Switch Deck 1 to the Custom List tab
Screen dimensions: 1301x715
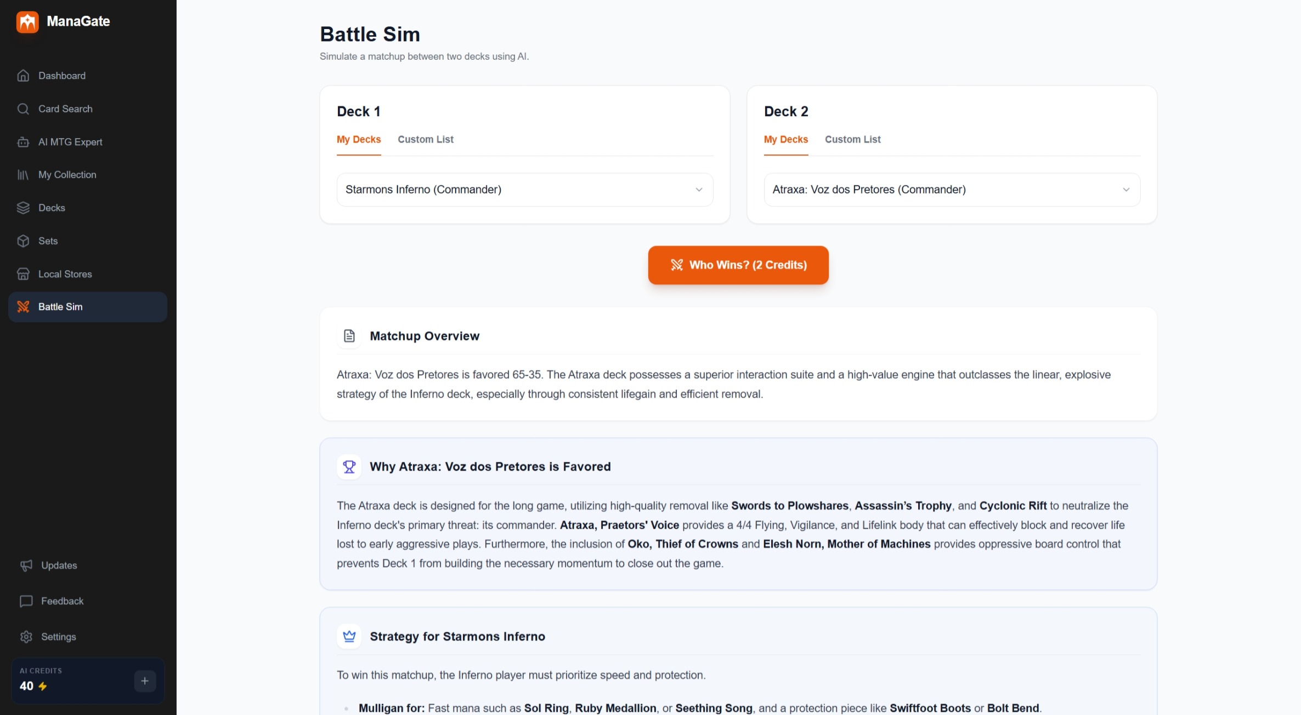pos(426,140)
